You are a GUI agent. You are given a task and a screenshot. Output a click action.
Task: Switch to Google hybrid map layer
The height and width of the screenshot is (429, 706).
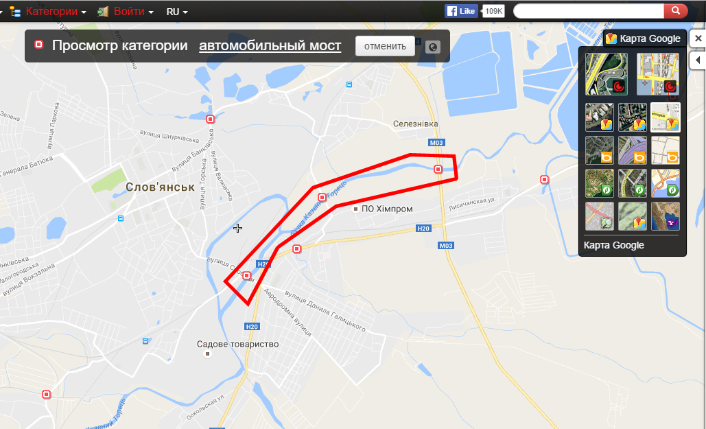pos(632,117)
